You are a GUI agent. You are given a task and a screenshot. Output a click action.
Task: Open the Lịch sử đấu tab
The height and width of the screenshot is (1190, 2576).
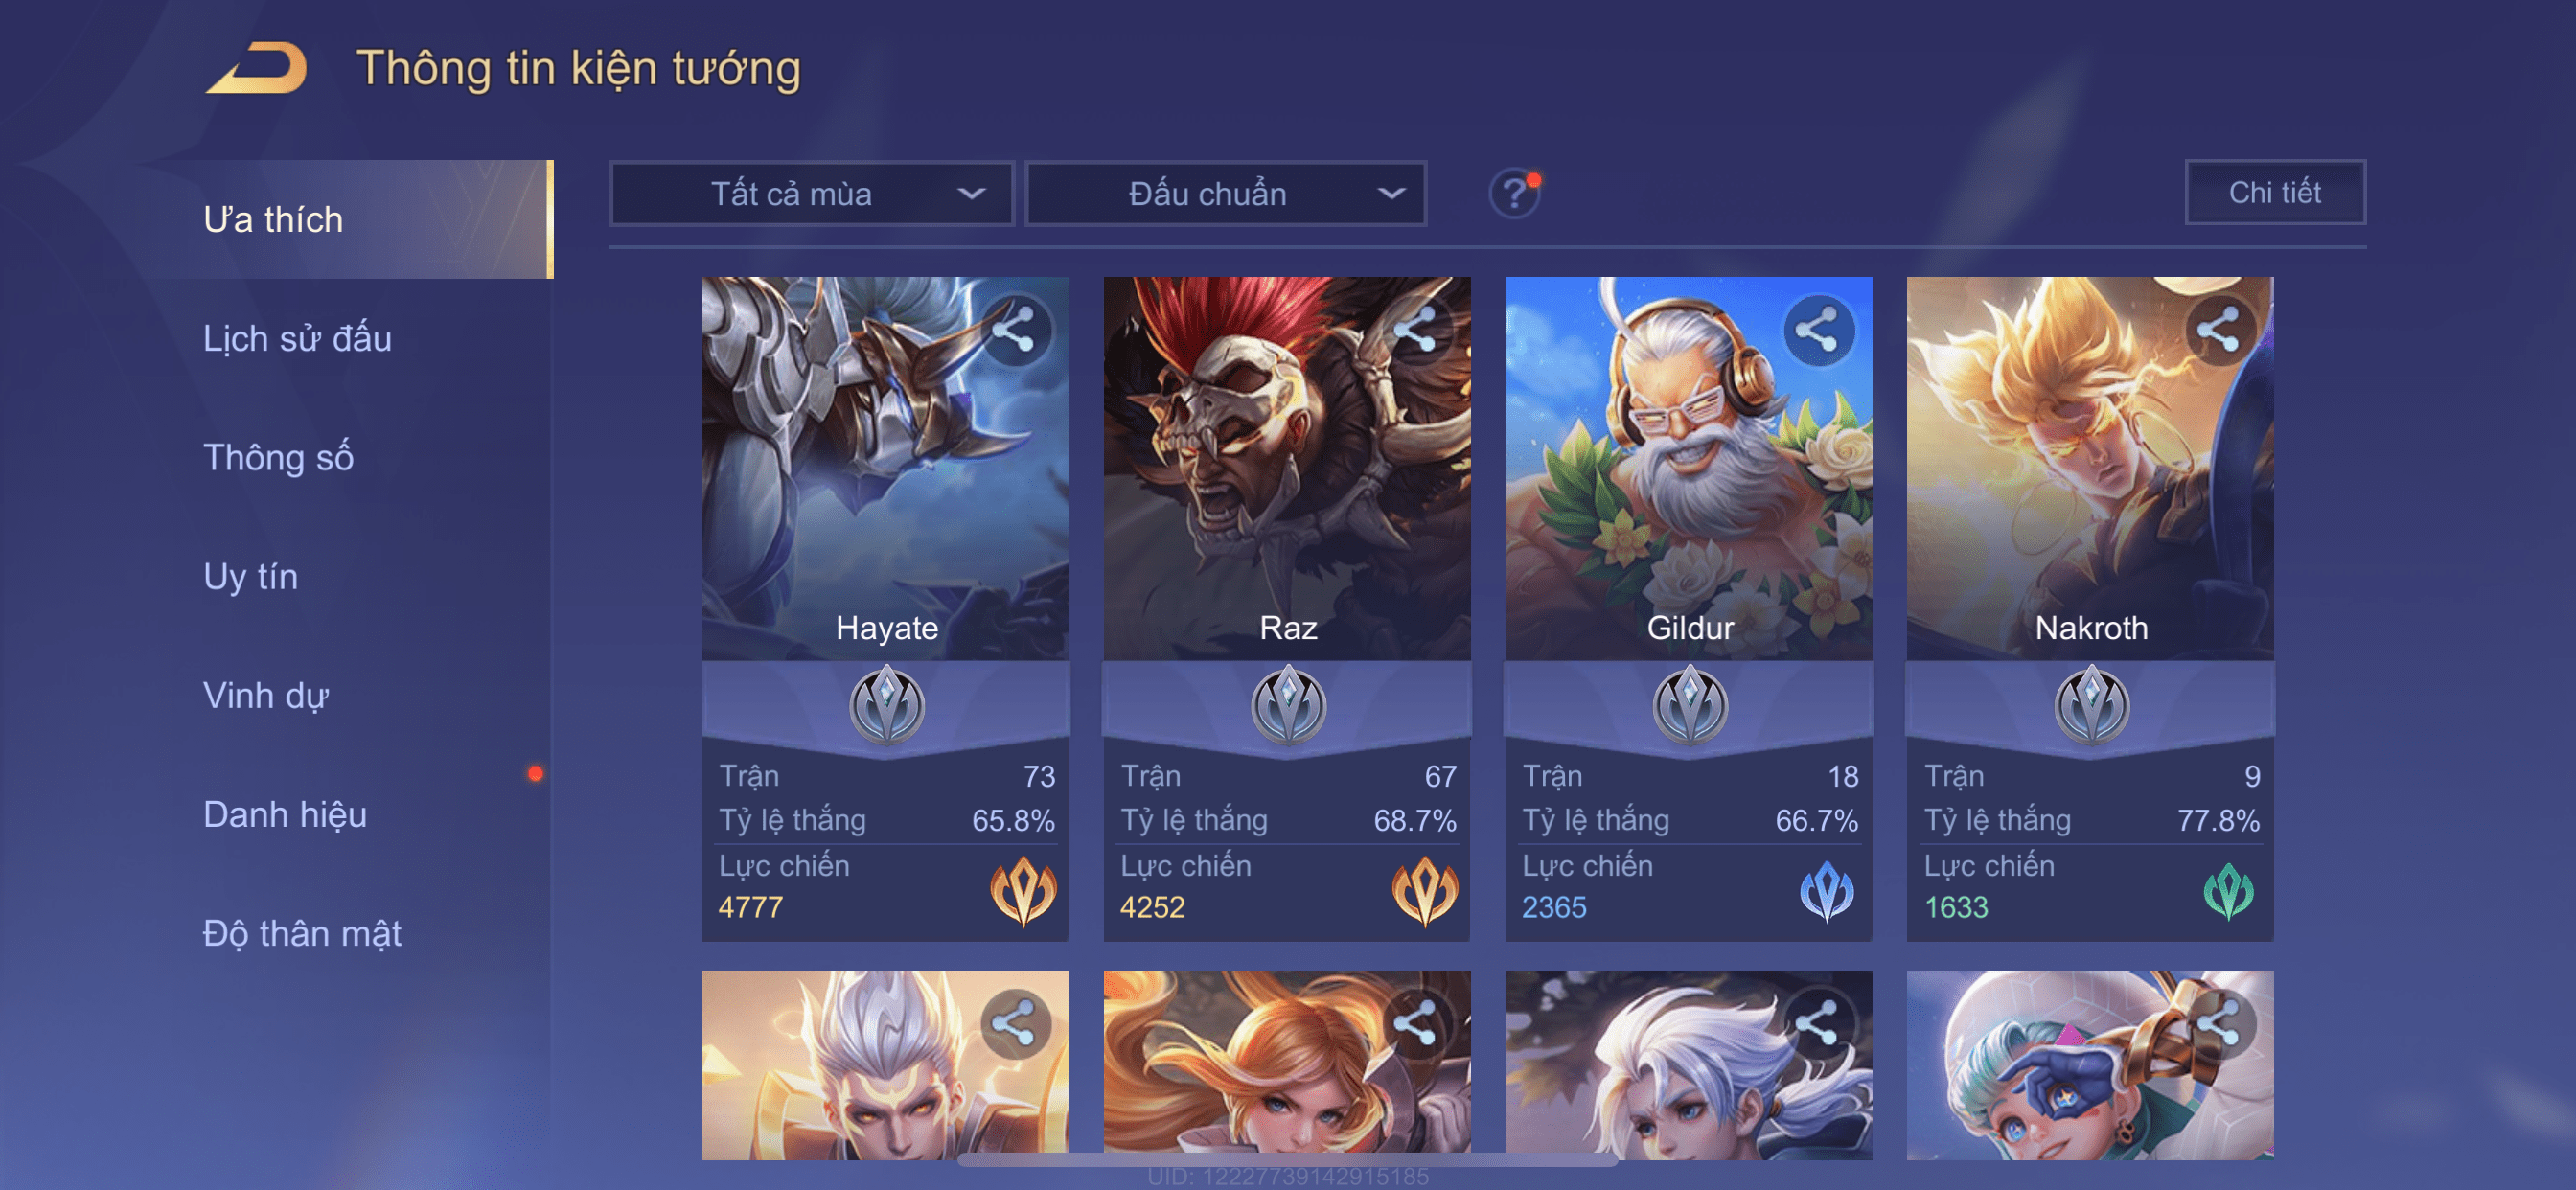[297, 338]
